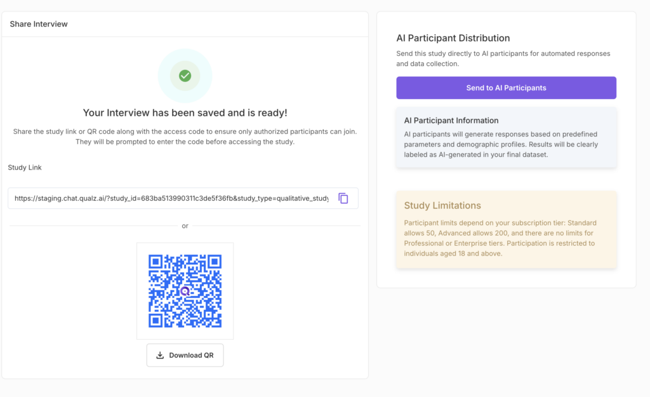
Task: Click the Study Link field label
Action: pyautogui.click(x=25, y=168)
